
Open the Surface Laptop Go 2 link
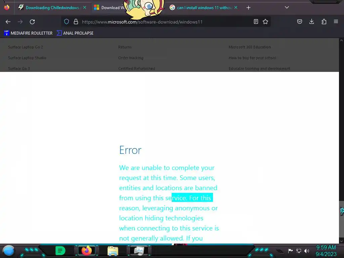(x=26, y=47)
